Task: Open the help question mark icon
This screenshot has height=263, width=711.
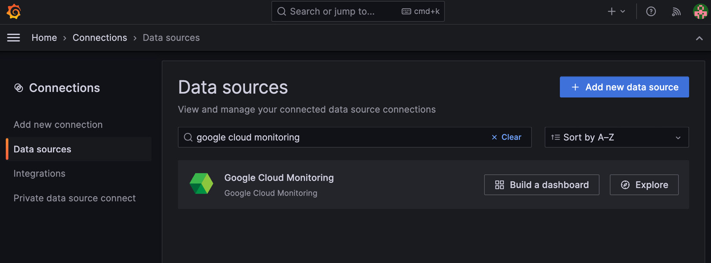Action: tap(651, 12)
